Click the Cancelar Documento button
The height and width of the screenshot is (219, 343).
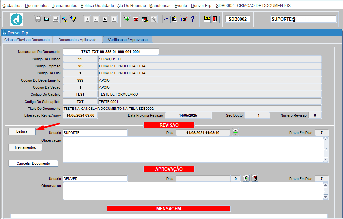33,163
